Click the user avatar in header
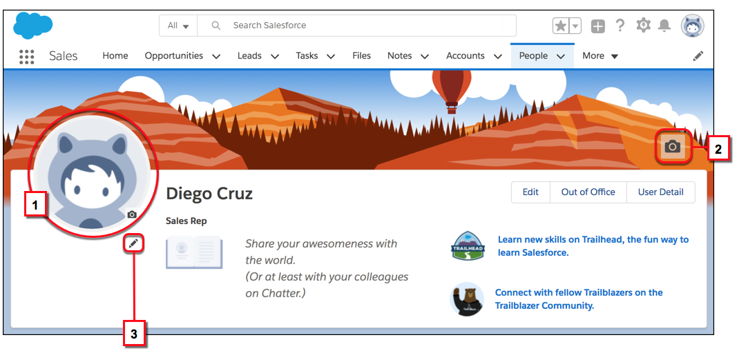 click(693, 26)
